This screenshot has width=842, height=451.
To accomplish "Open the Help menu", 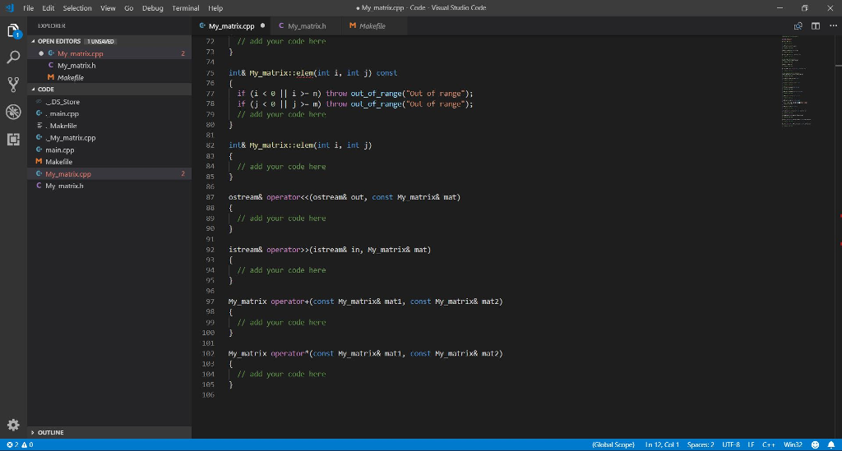I will 215,8.
